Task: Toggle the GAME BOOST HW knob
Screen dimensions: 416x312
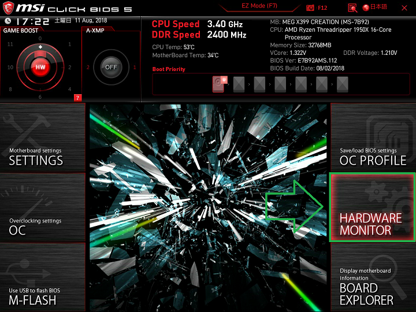Action: [40, 67]
